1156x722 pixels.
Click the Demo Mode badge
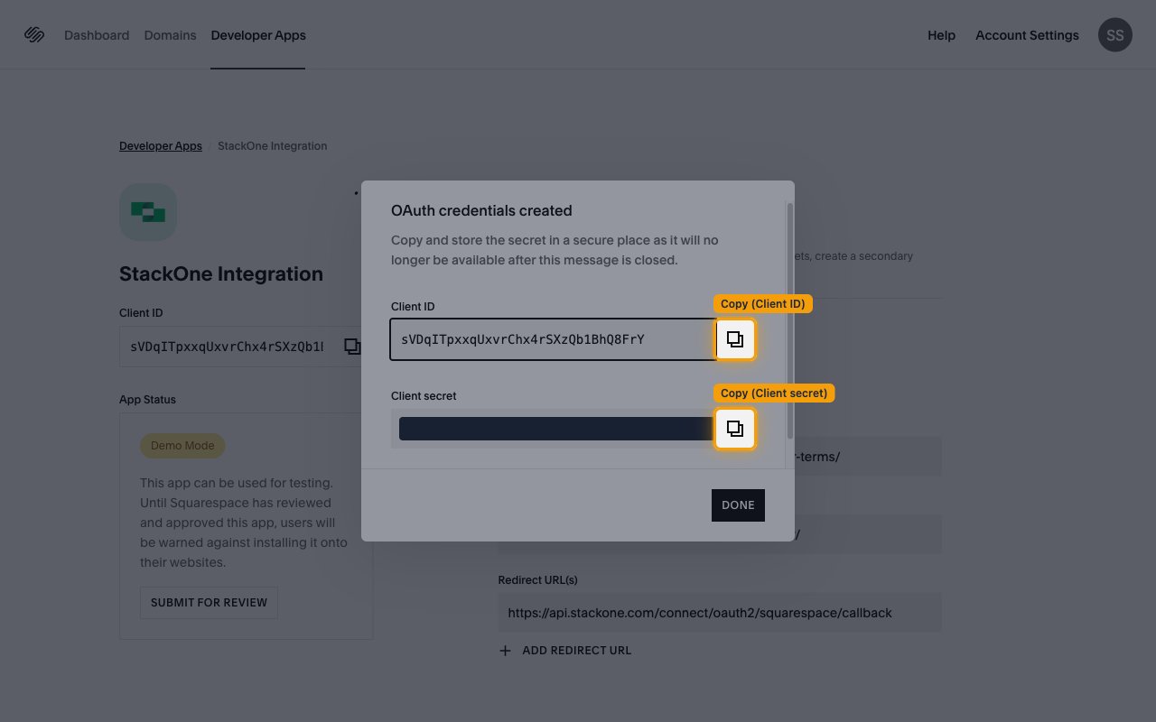[x=182, y=446]
